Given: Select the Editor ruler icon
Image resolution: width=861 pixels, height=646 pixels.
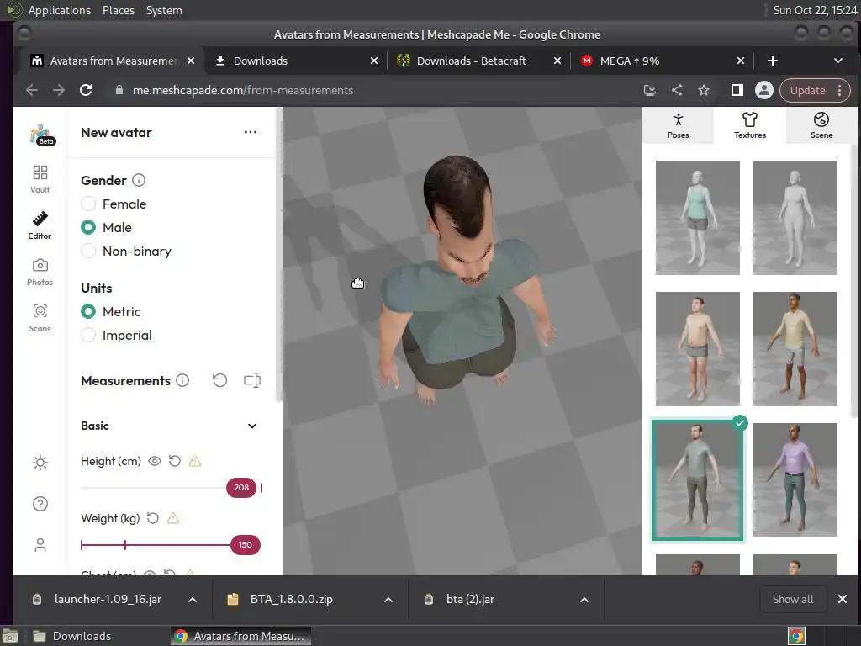Looking at the screenshot, I should [x=40, y=225].
